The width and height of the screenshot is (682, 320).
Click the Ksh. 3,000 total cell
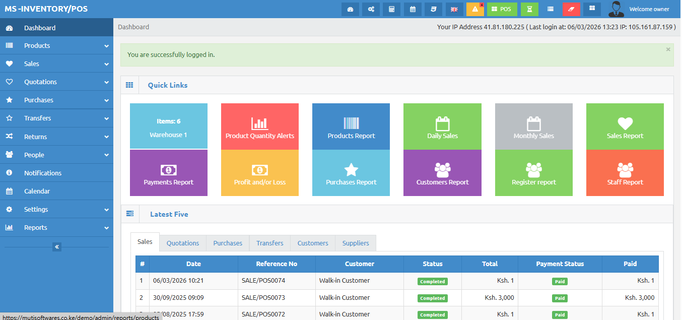[490, 298]
